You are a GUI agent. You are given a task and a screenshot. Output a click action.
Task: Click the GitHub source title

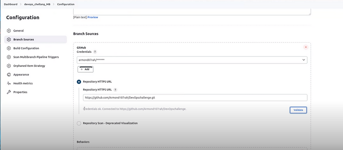81,48
